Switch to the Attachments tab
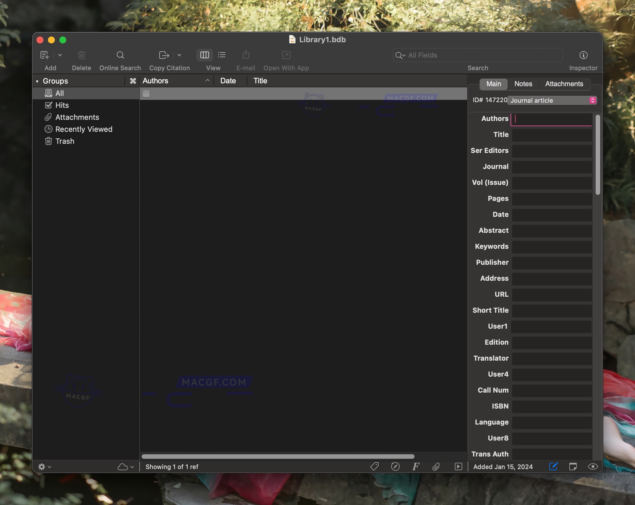This screenshot has width=635, height=505. tap(564, 84)
